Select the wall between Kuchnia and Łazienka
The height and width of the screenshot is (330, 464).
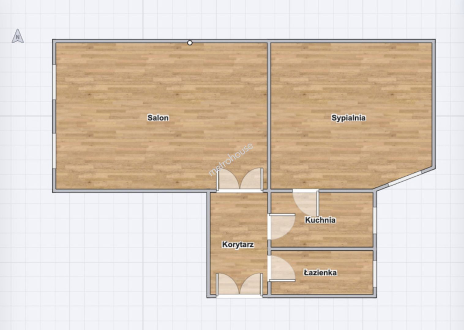(x=321, y=249)
